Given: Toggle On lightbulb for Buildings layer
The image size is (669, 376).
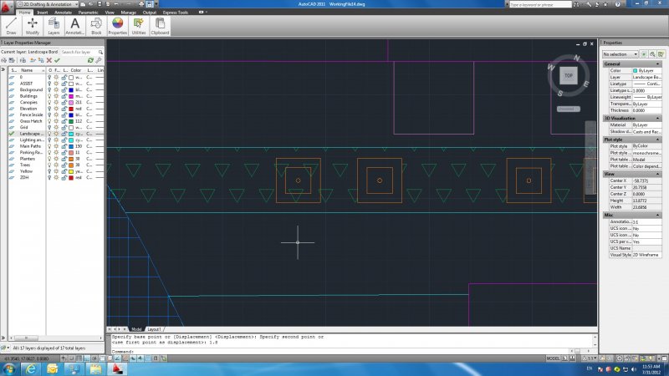Looking at the screenshot, I should [x=49, y=96].
